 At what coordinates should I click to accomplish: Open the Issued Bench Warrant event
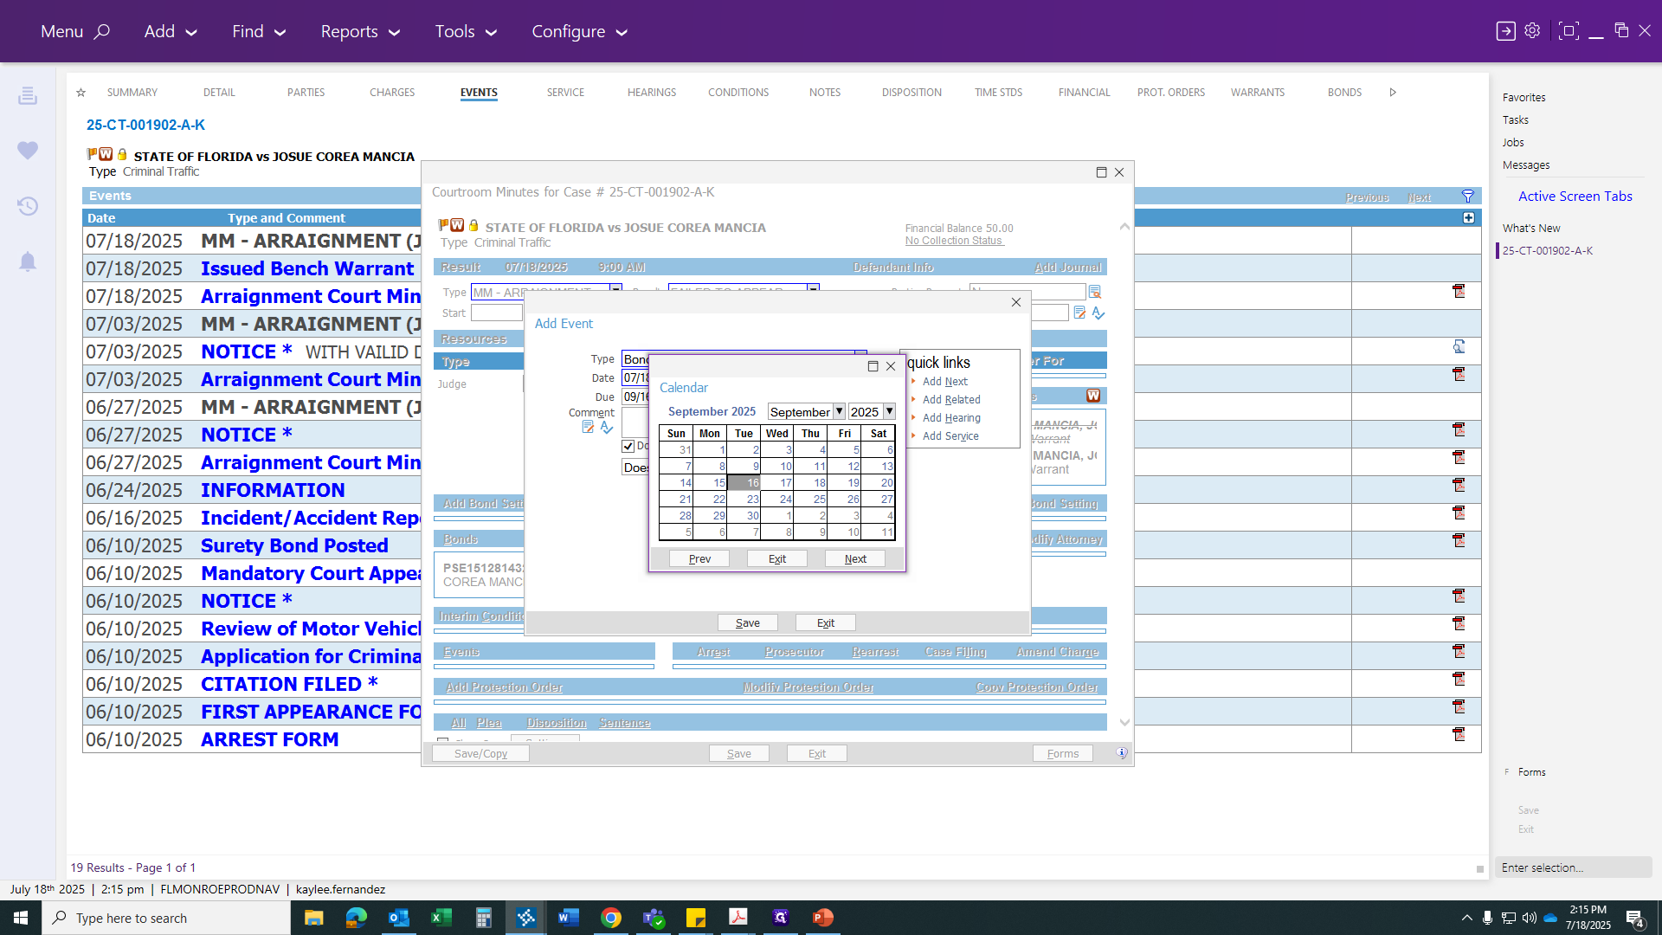coord(307,268)
